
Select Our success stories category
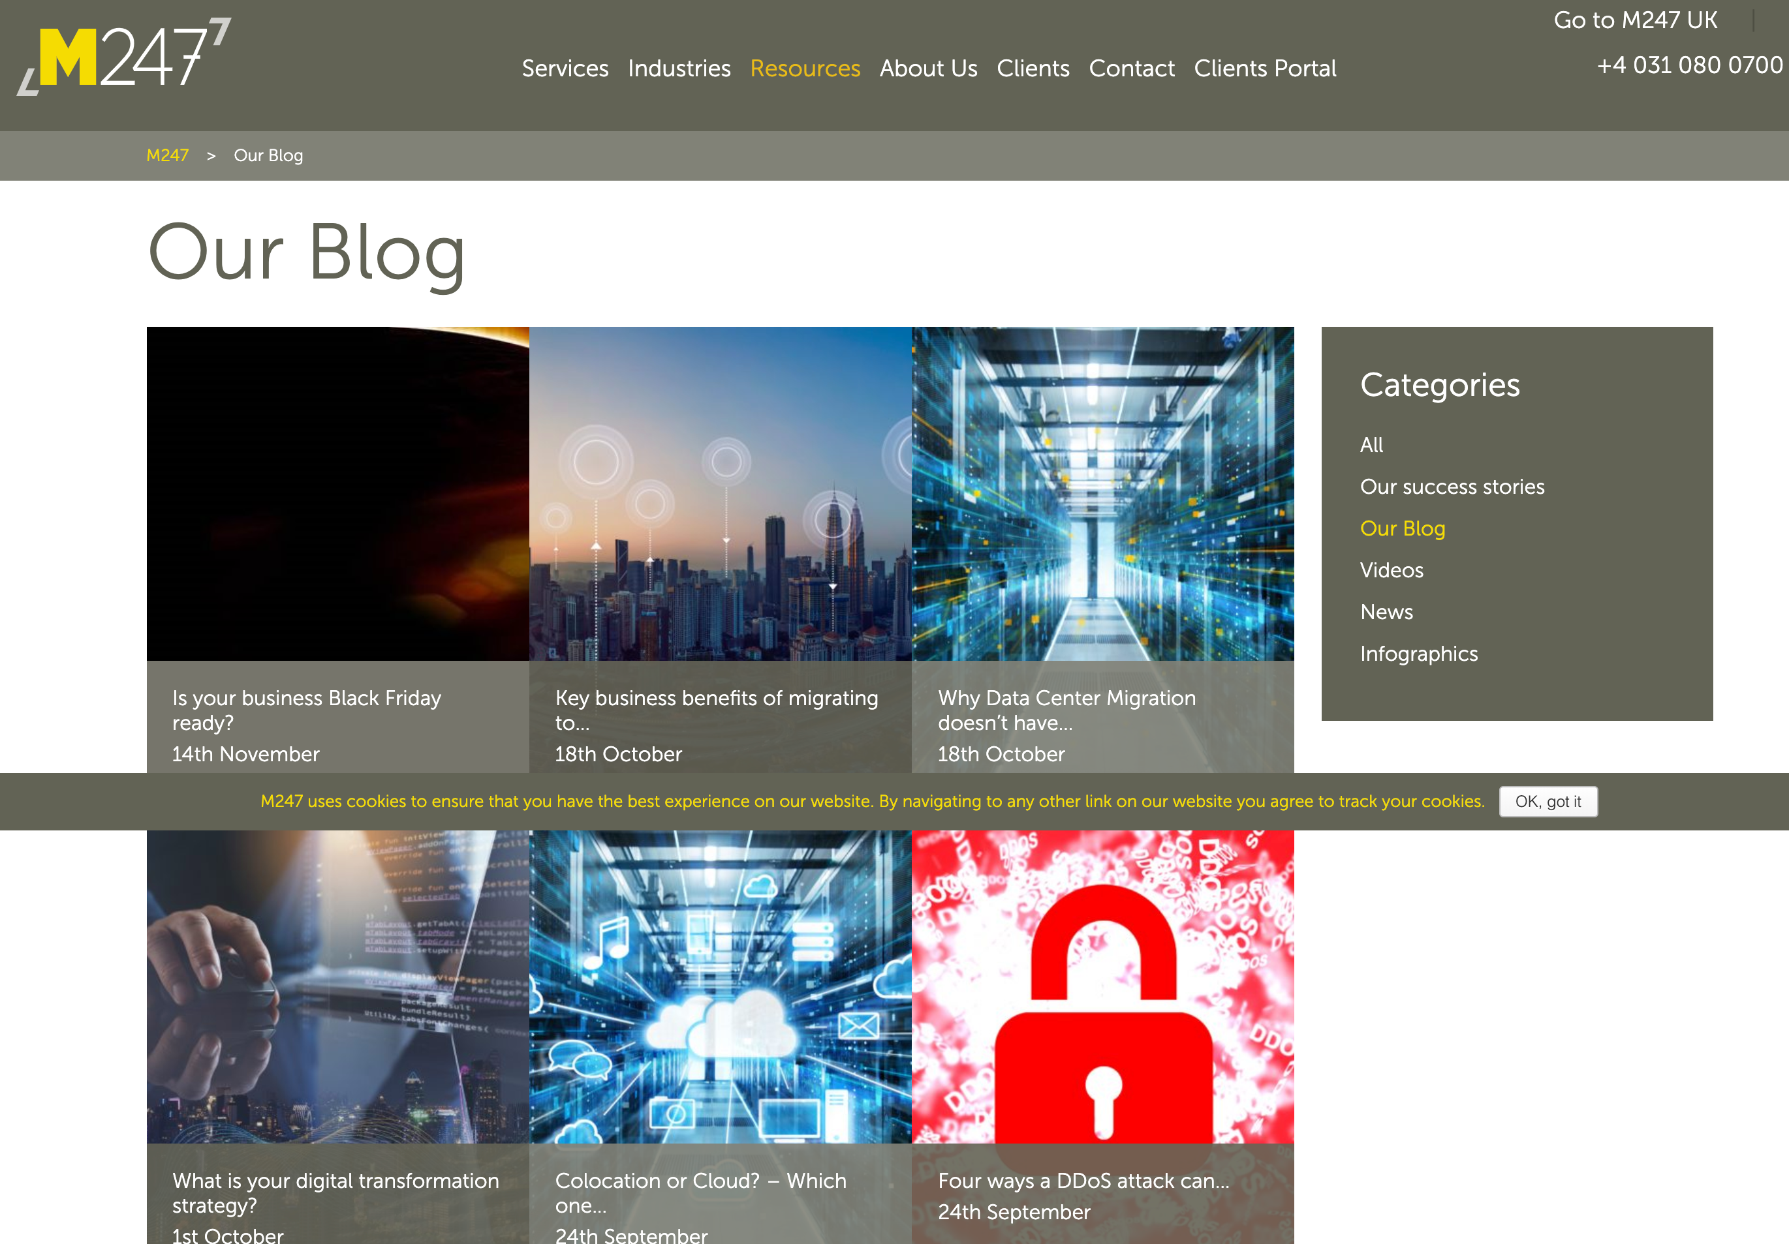(1452, 487)
